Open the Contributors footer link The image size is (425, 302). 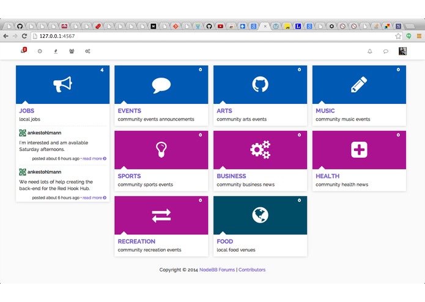tap(252, 270)
